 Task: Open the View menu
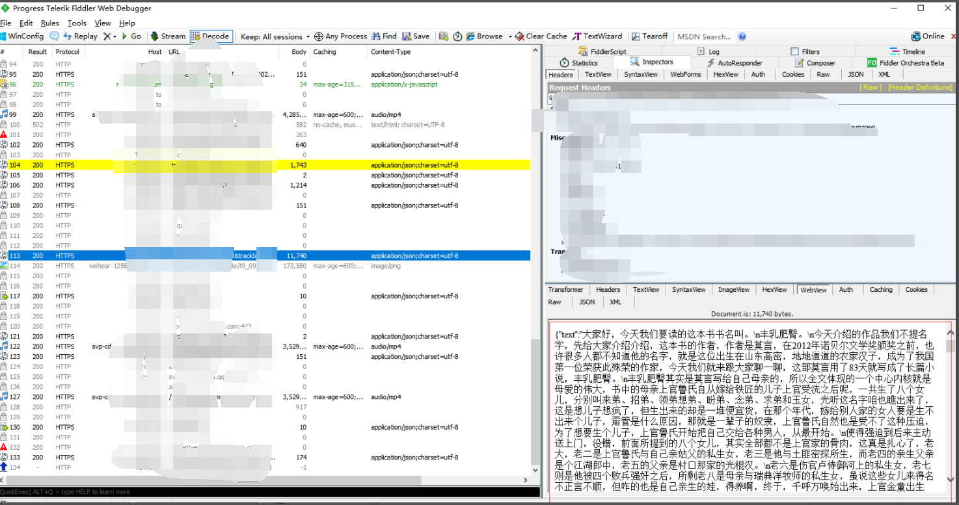(x=103, y=23)
